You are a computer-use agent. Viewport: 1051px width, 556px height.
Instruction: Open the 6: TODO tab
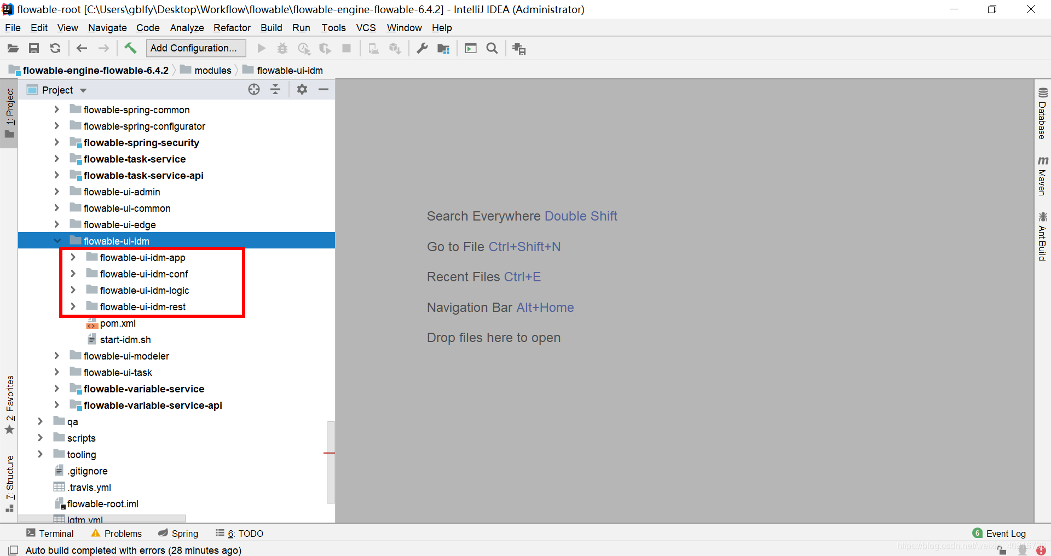240,534
